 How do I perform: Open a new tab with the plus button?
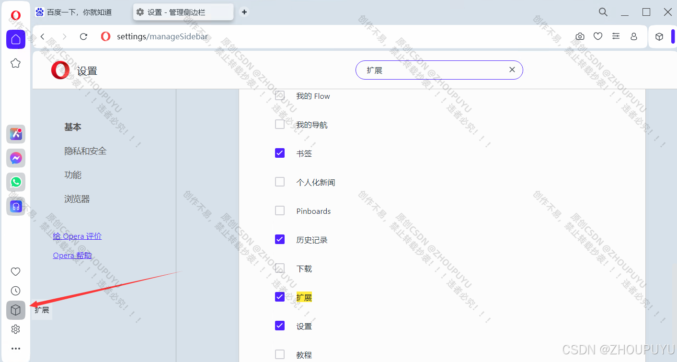[244, 12]
